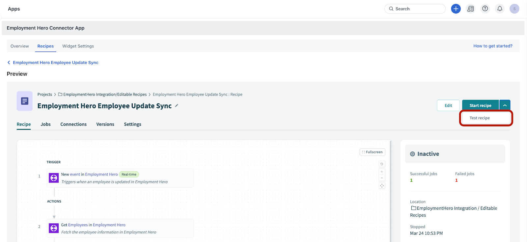This screenshot has width=527, height=242.
Task: Click the canvas vertical scrollbar
Action: click(x=391, y=191)
